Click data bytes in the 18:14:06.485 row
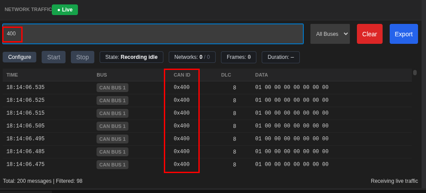Image resolution: width=426 pixels, height=193 pixels. pyautogui.click(x=292, y=151)
